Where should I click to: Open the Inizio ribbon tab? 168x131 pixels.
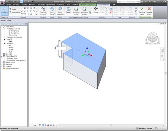[9, 5]
